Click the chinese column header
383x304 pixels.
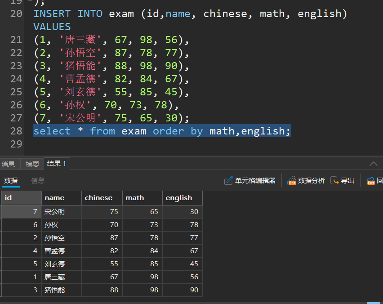(102, 198)
